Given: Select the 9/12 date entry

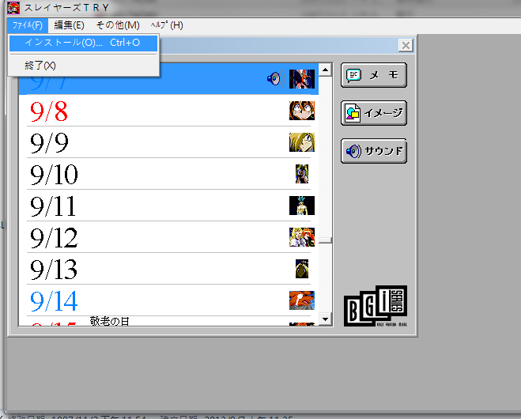Looking at the screenshot, I should pyautogui.click(x=54, y=238).
